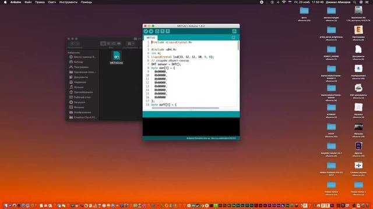The width and height of the screenshot is (373, 209).
Task: Click code line 1 with #include LiquidCrystal.h
Action: point(172,42)
